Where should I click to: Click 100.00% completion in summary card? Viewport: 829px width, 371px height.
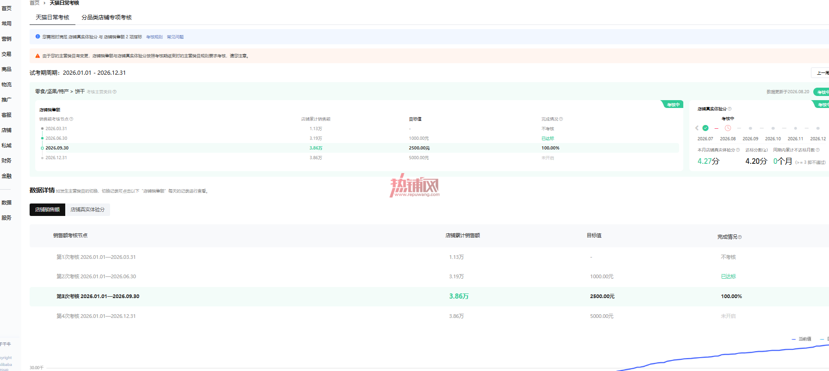(x=551, y=148)
